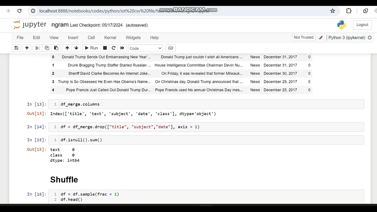The width and height of the screenshot is (377, 212).
Task: Reload the page in browser
Action: coord(19,11)
